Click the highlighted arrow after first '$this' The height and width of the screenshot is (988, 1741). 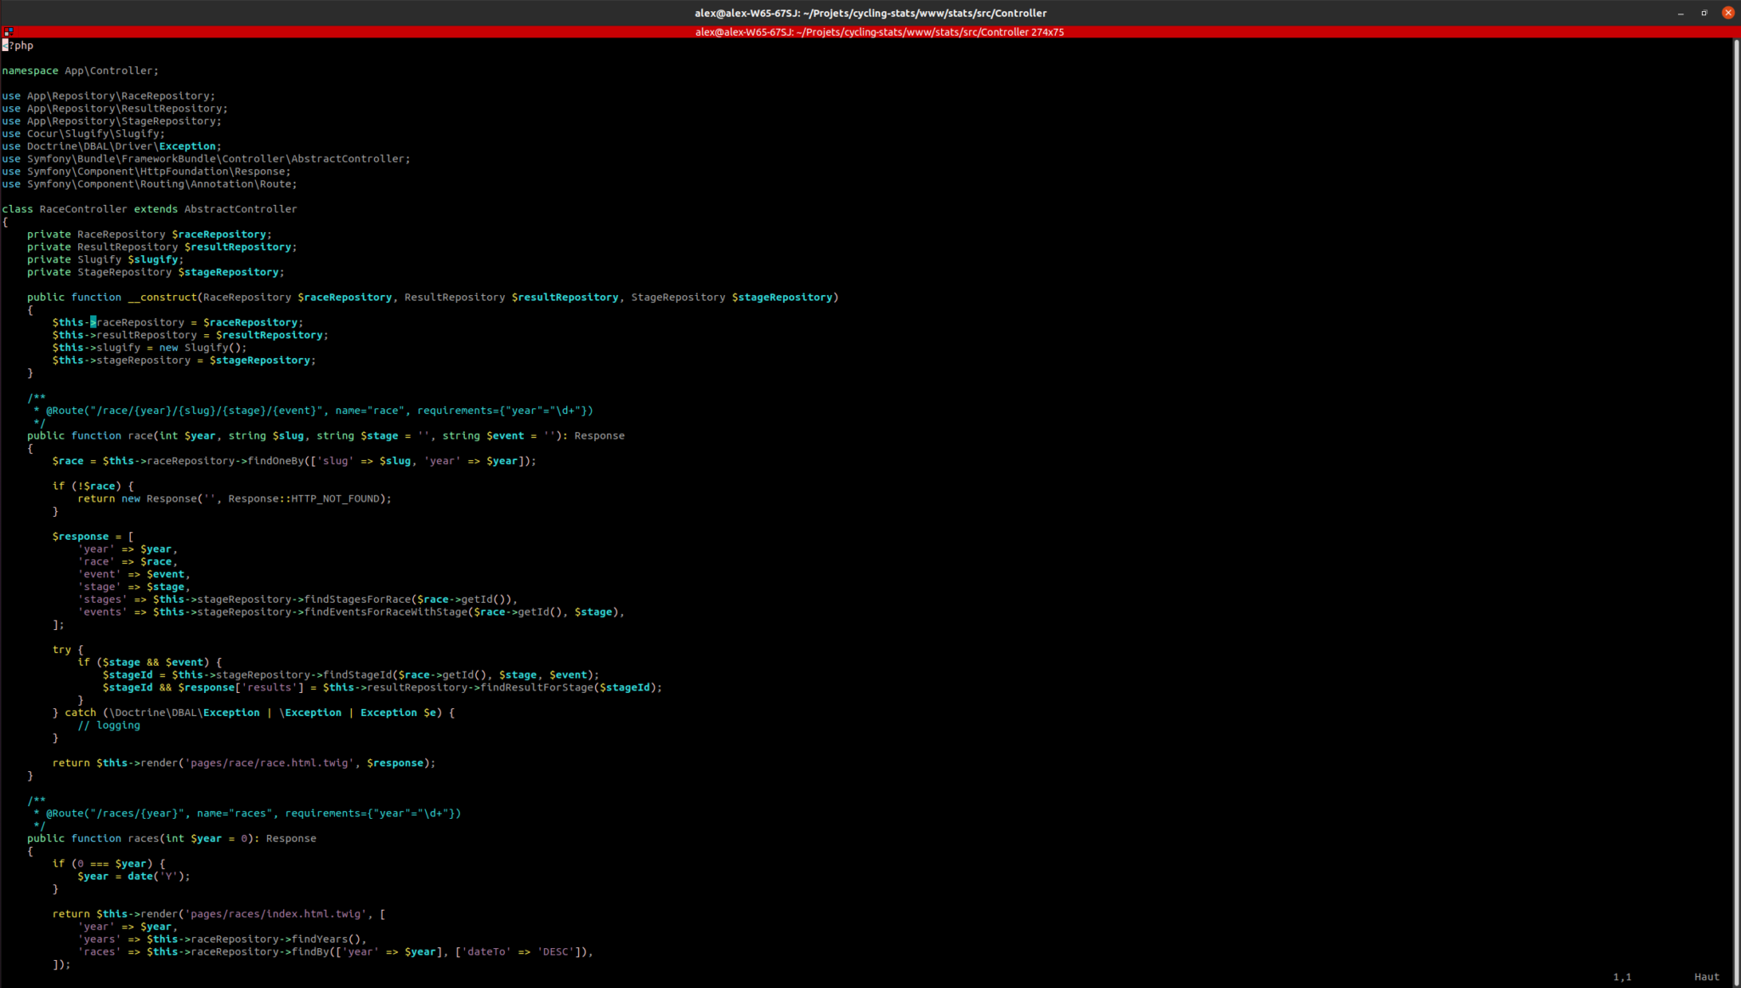[x=93, y=322]
